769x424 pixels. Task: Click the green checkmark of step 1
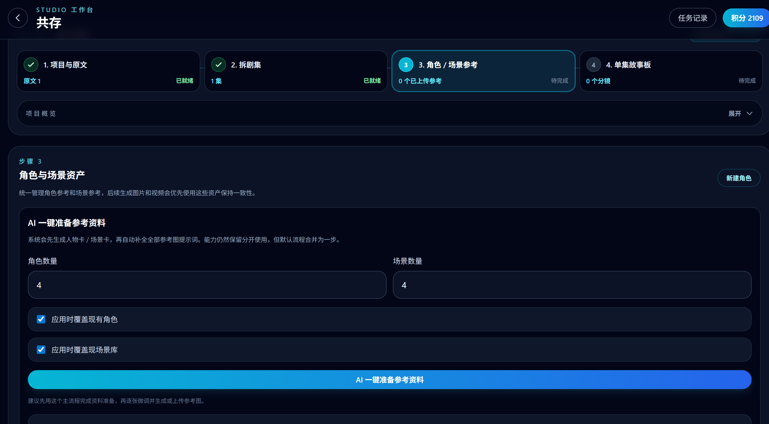click(31, 65)
